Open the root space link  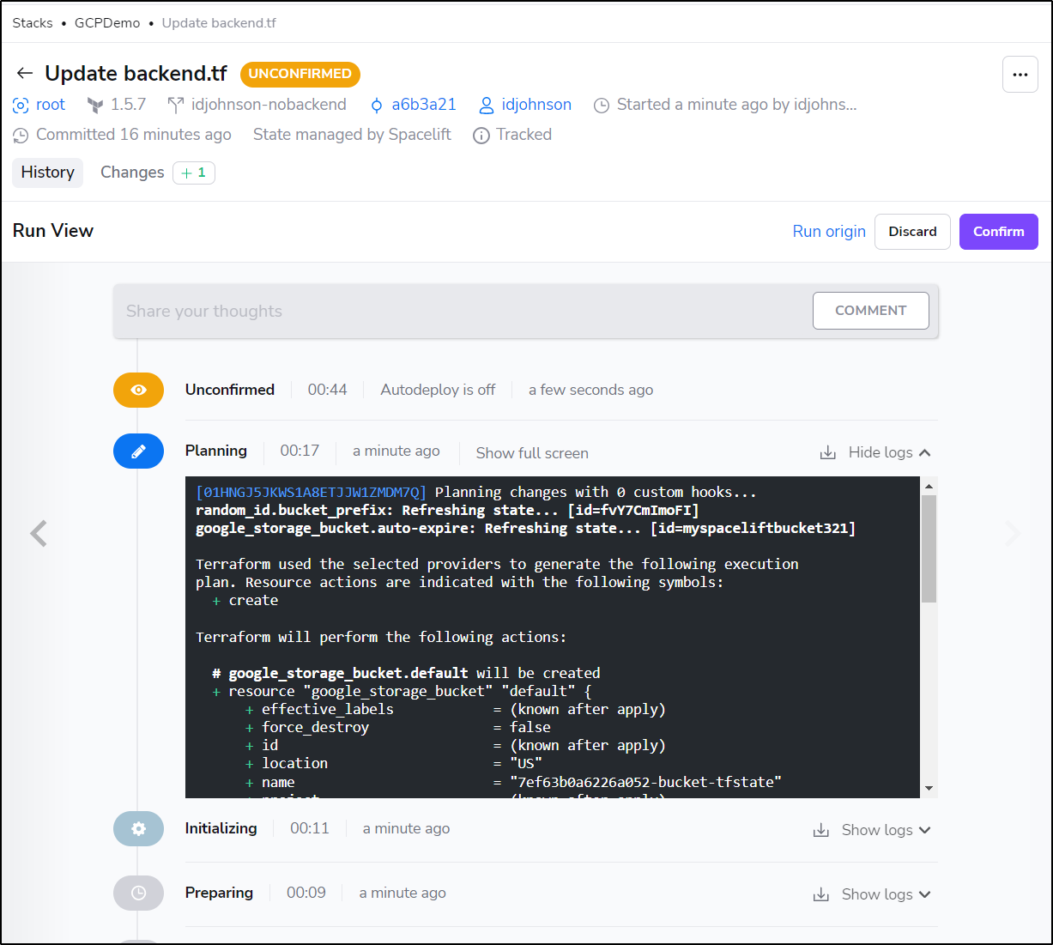tap(51, 105)
